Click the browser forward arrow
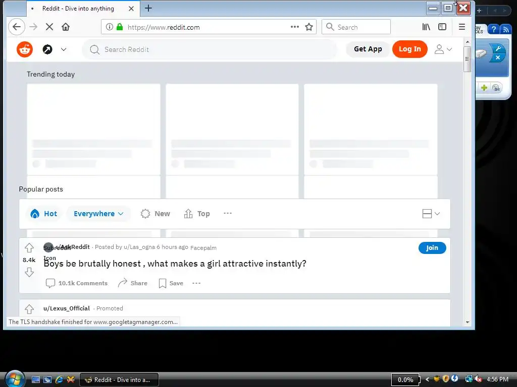Image resolution: width=517 pixels, height=387 pixels. point(33,27)
